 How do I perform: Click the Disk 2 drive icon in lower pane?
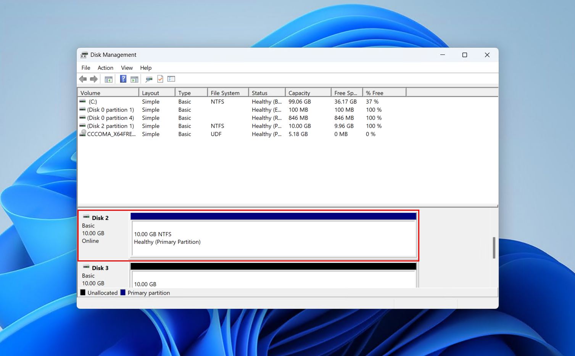click(86, 217)
